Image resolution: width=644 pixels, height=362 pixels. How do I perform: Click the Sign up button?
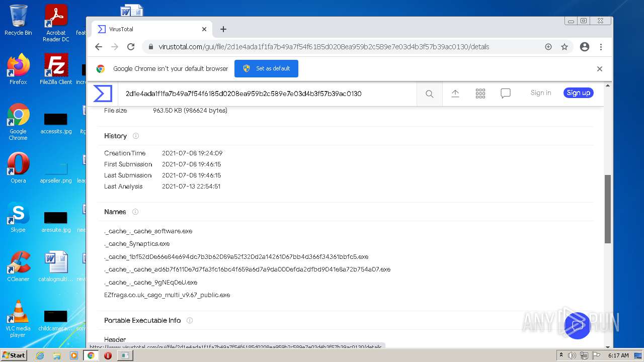[579, 93]
